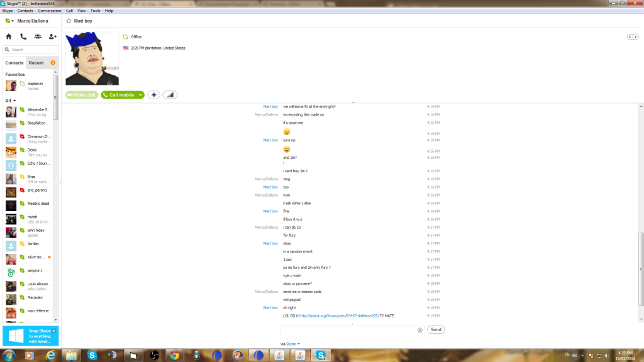Click the plus button beside Call mobile
The image size is (644, 362).
pyautogui.click(x=154, y=95)
